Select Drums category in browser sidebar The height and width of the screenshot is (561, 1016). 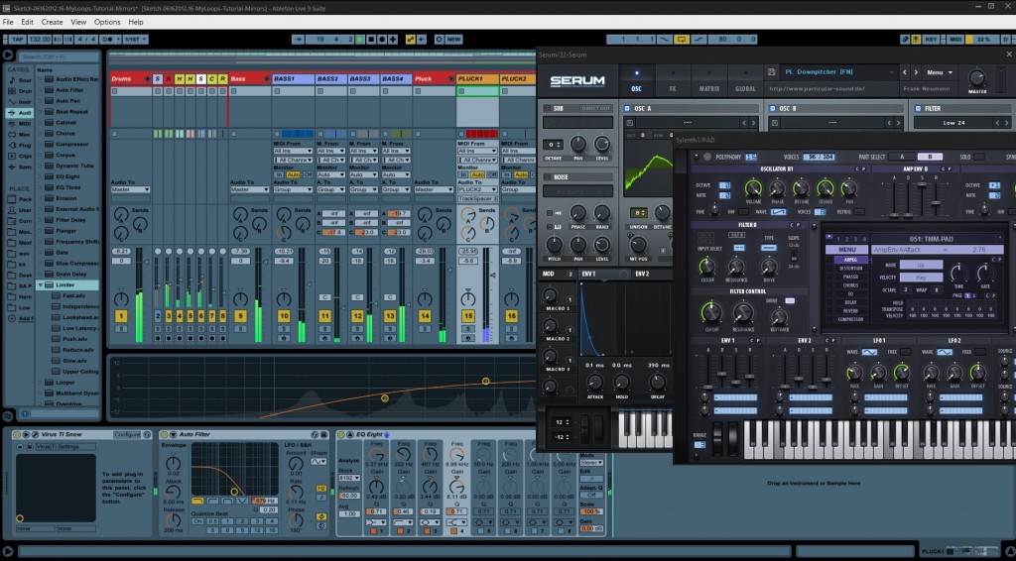(20, 91)
